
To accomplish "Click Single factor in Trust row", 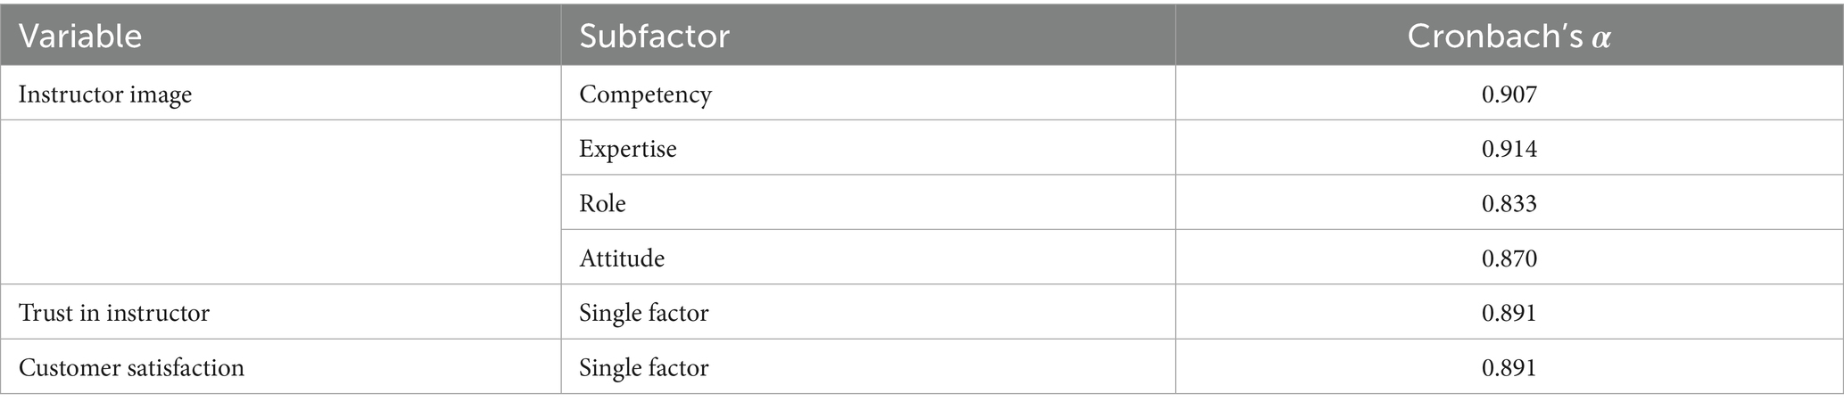I will (x=643, y=313).
